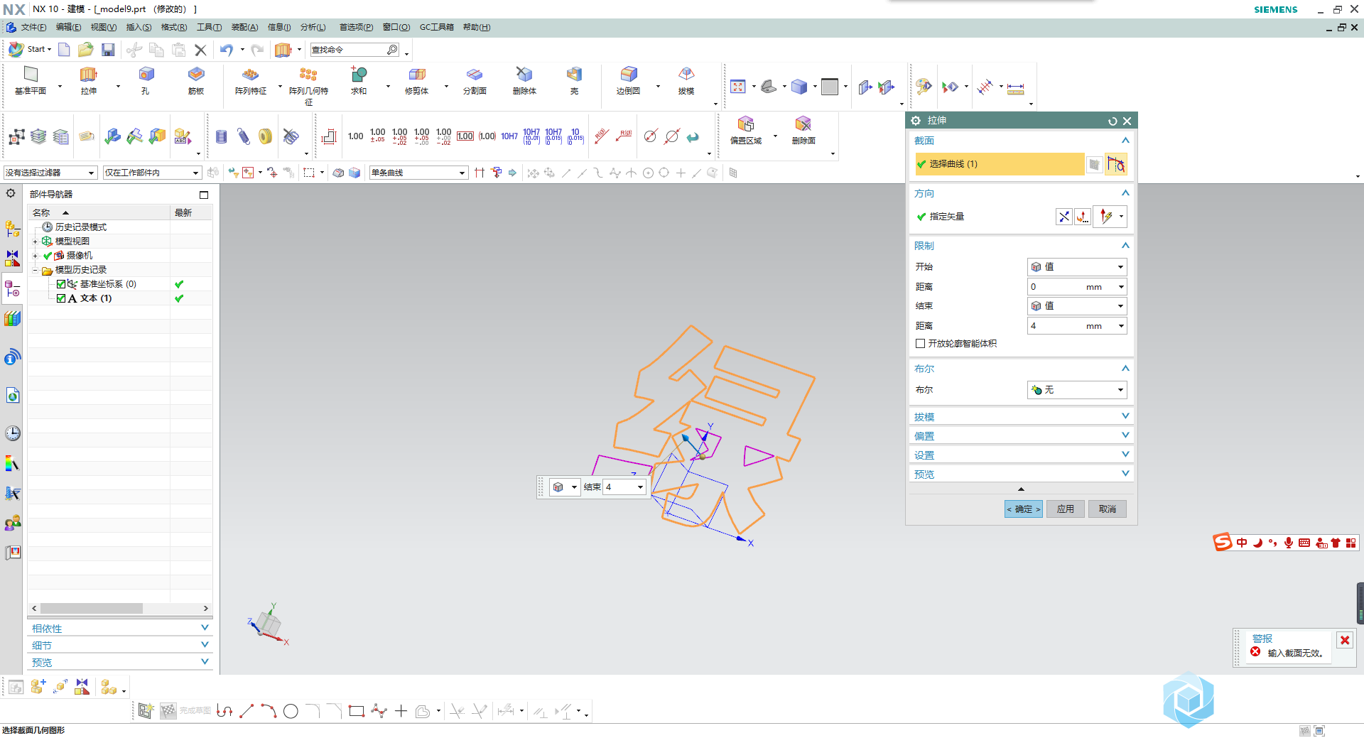The width and height of the screenshot is (1364, 738).
Task: Expand the 预览 section in 拉伸 dialog
Action: pos(1021,474)
